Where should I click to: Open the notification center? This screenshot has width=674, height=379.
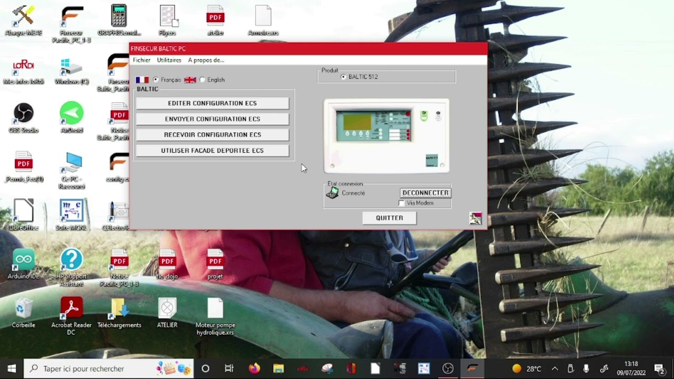pos(659,368)
